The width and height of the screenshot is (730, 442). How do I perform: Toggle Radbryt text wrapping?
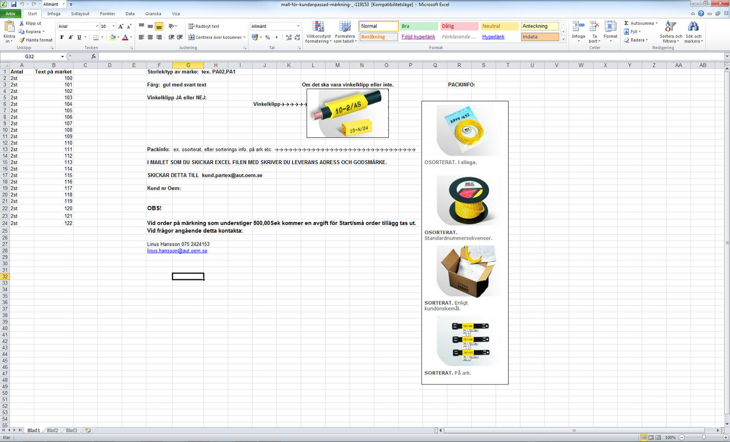coord(203,26)
